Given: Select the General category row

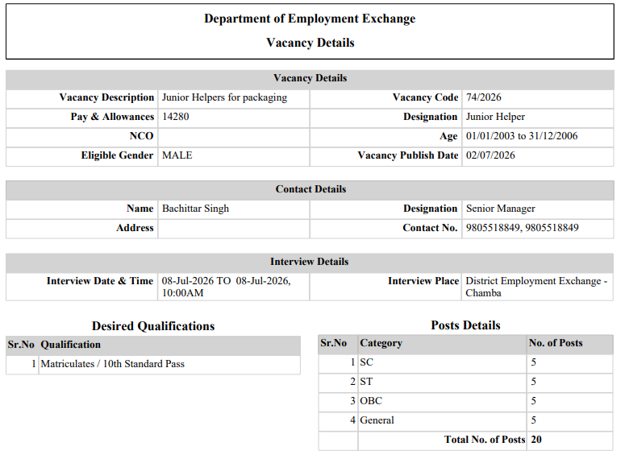Looking at the screenshot, I should pos(466,420).
